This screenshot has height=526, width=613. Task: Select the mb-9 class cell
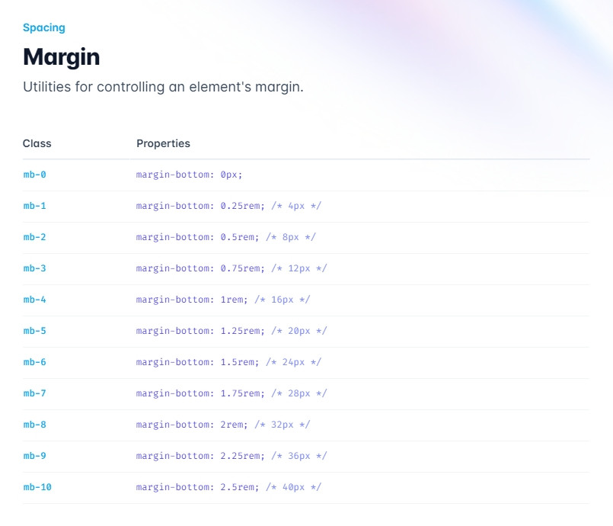pos(34,456)
